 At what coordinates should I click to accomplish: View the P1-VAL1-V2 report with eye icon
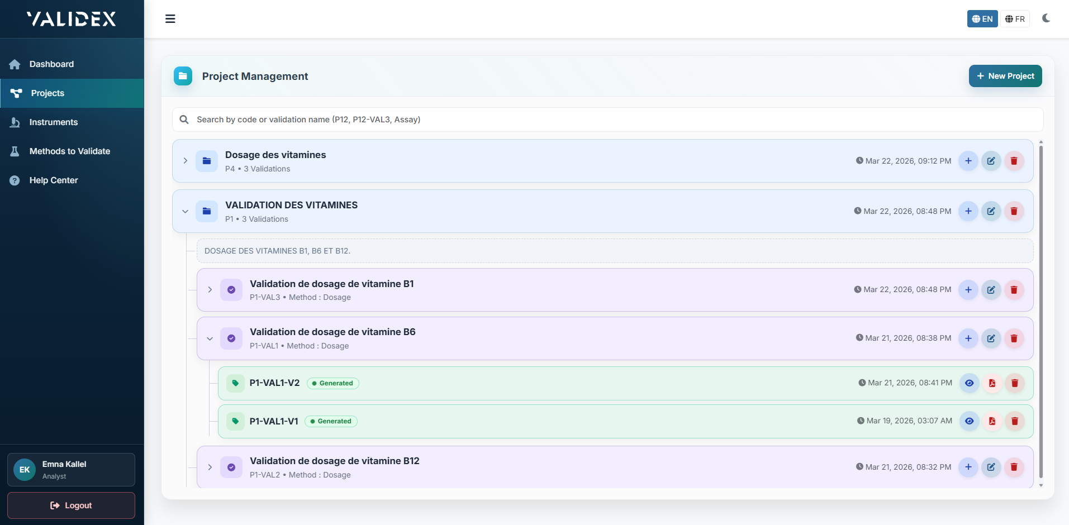[x=969, y=383]
